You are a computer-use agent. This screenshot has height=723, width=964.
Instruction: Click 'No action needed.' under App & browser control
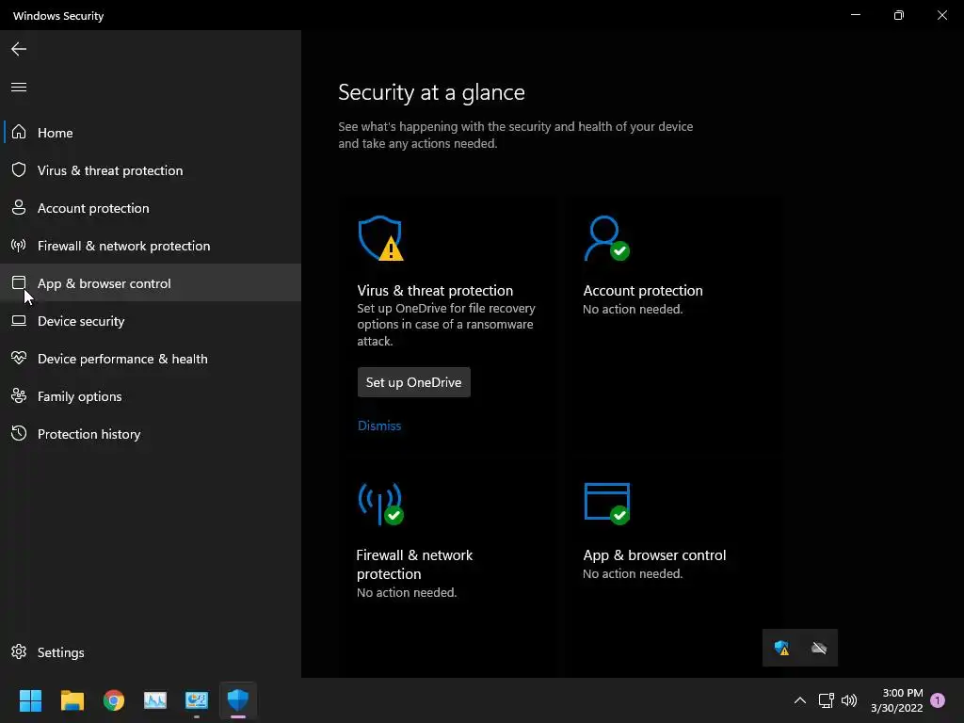633,573
